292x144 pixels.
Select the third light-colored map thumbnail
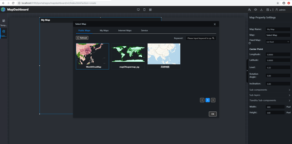coord(164,56)
